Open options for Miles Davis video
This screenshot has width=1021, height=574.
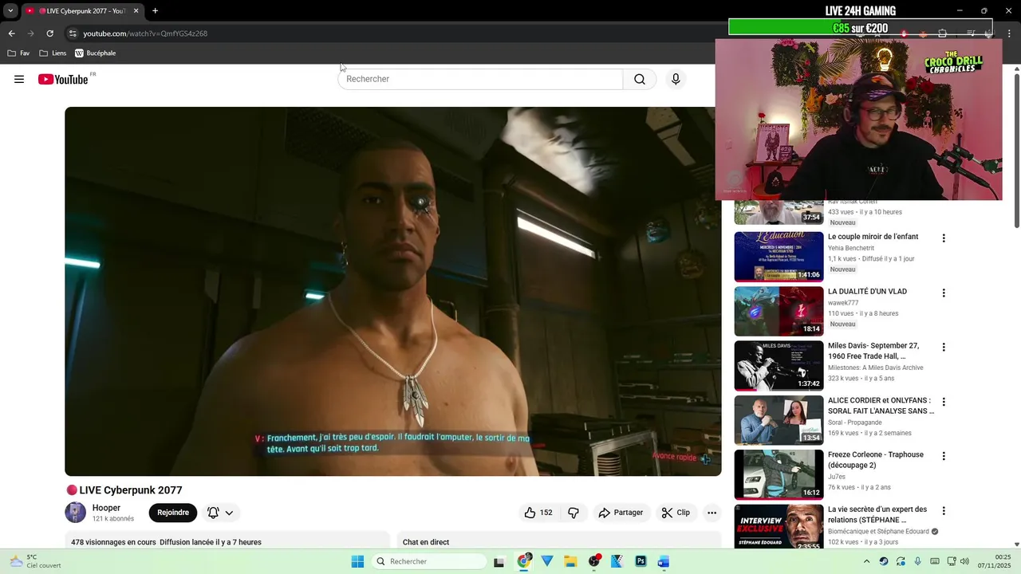(x=944, y=348)
